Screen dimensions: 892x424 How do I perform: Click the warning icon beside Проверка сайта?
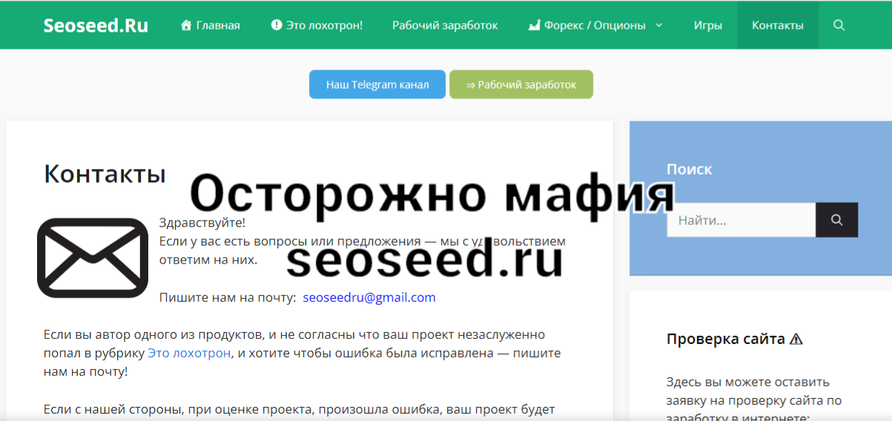[x=796, y=339]
